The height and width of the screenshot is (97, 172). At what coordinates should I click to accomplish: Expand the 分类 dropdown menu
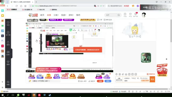(56, 15)
